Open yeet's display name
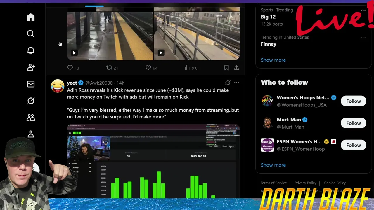This screenshot has height=210, width=374. point(72,83)
